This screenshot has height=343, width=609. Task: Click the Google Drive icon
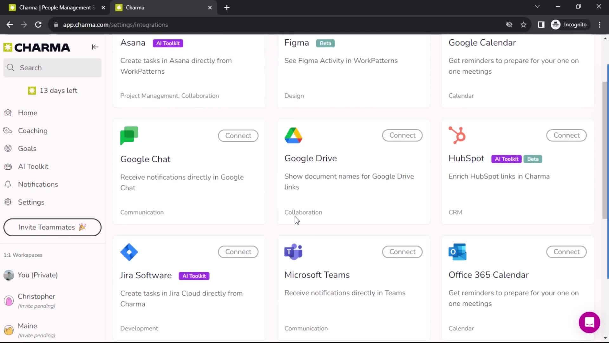tap(293, 135)
